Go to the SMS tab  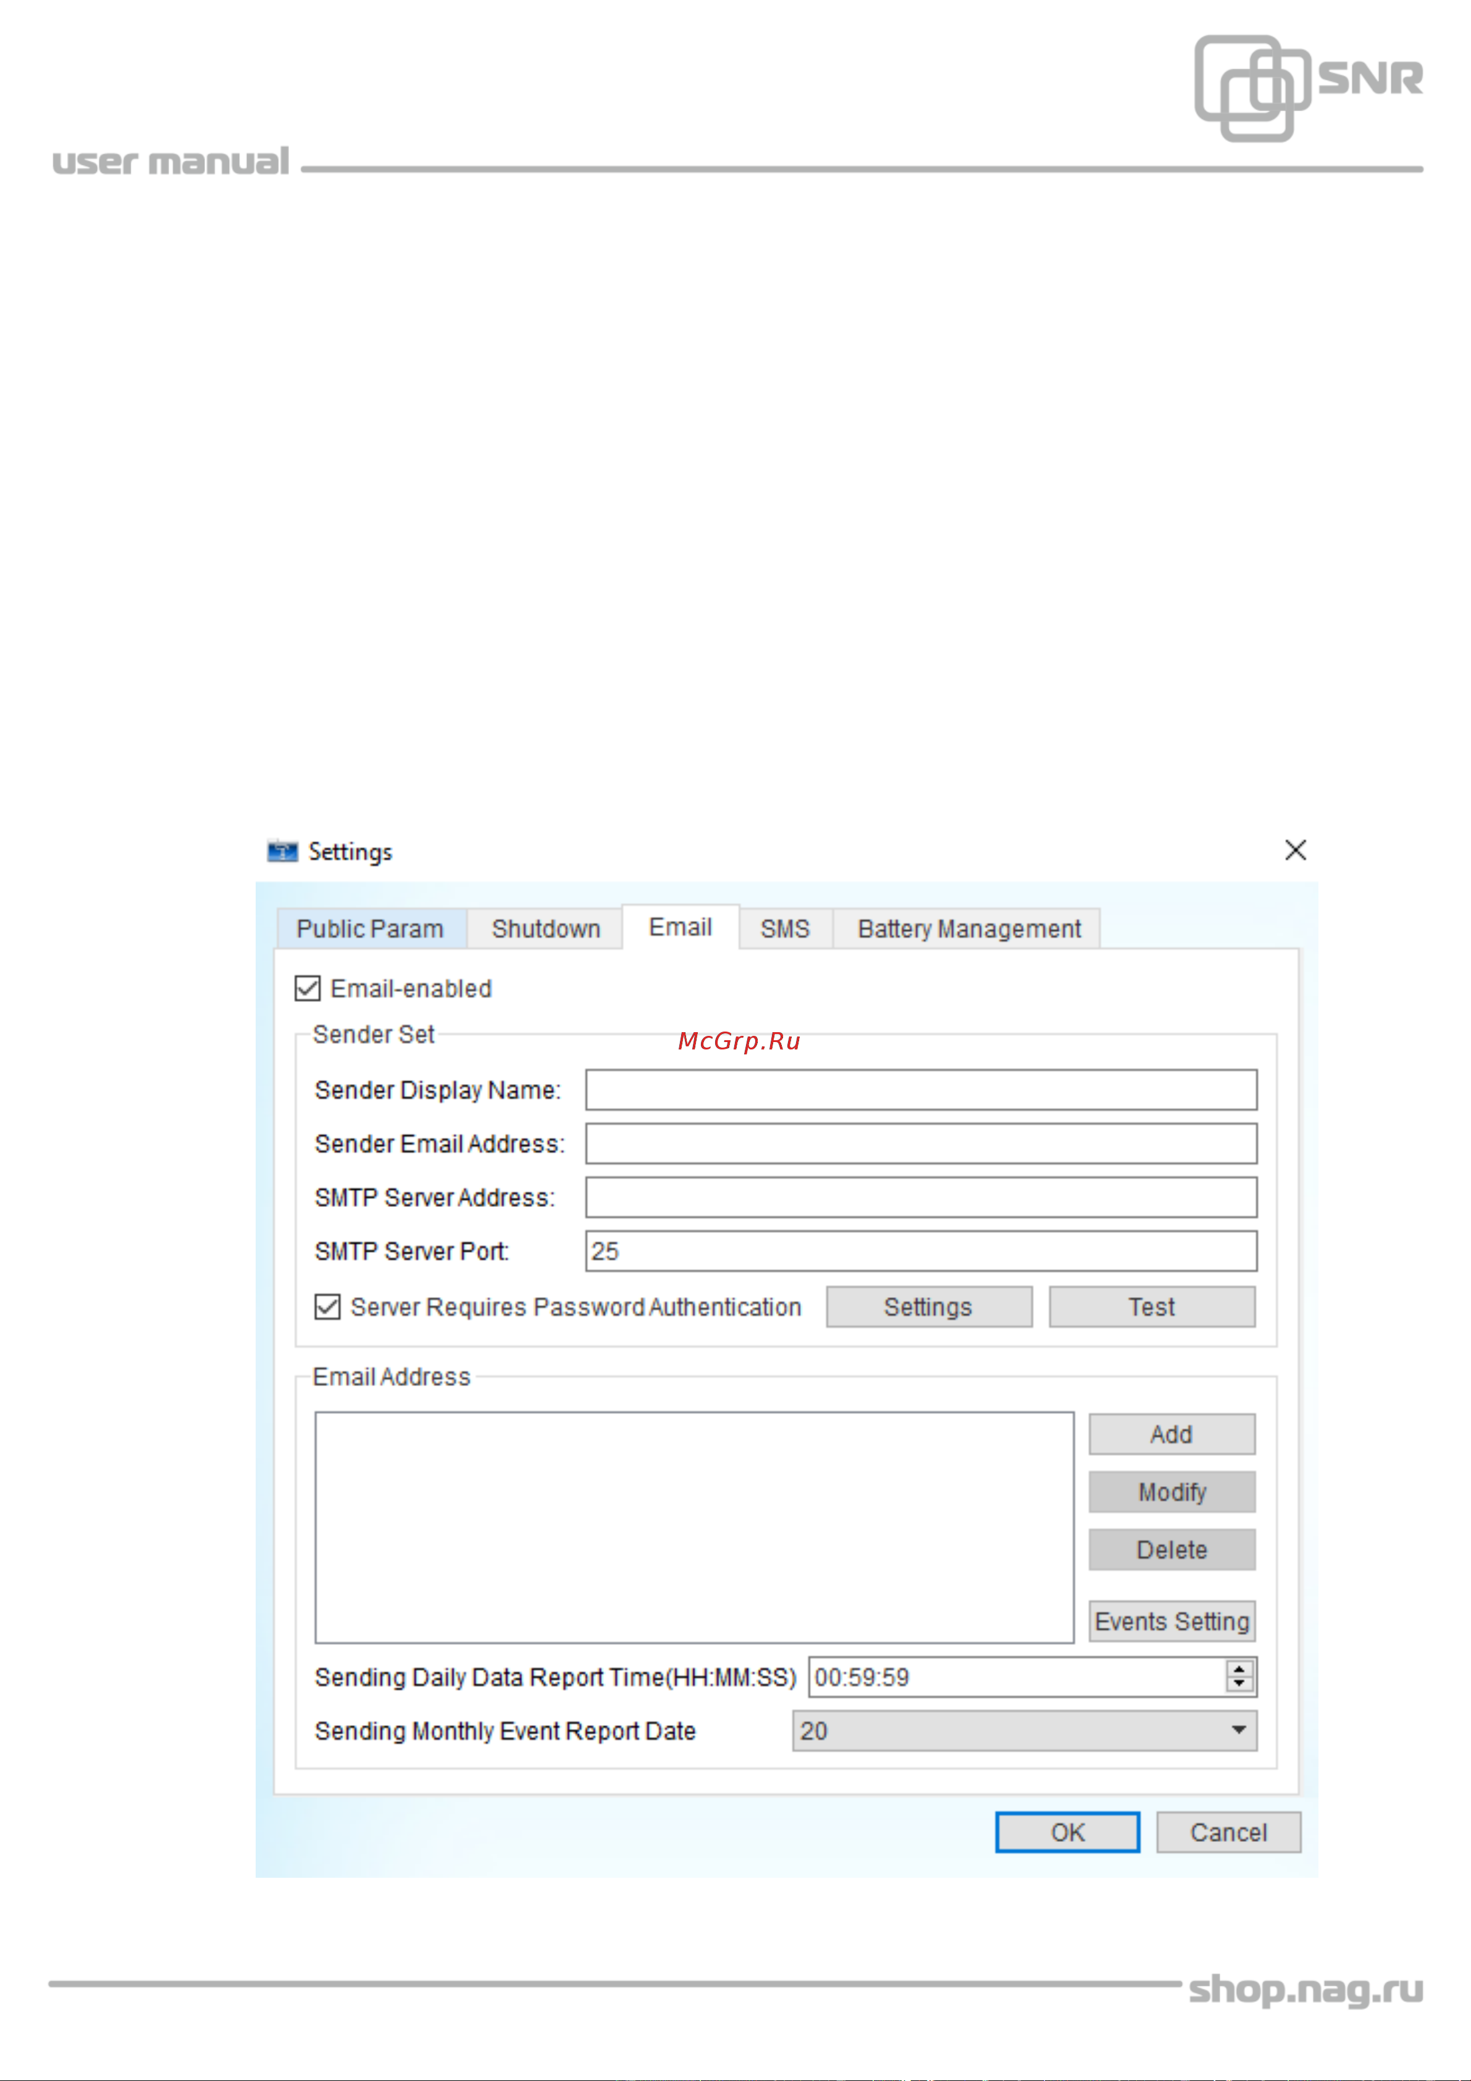click(x=785, y=929)
